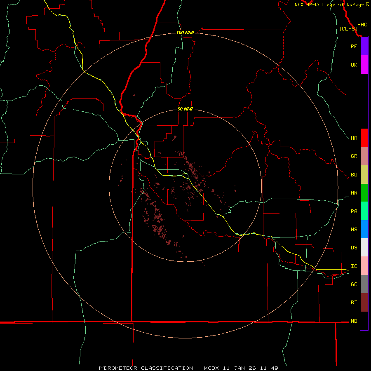Screen dimensions: 371x371
Task: Click the HYDROMETEOR CLASSIFICATION title text
Action: (145, 368)
